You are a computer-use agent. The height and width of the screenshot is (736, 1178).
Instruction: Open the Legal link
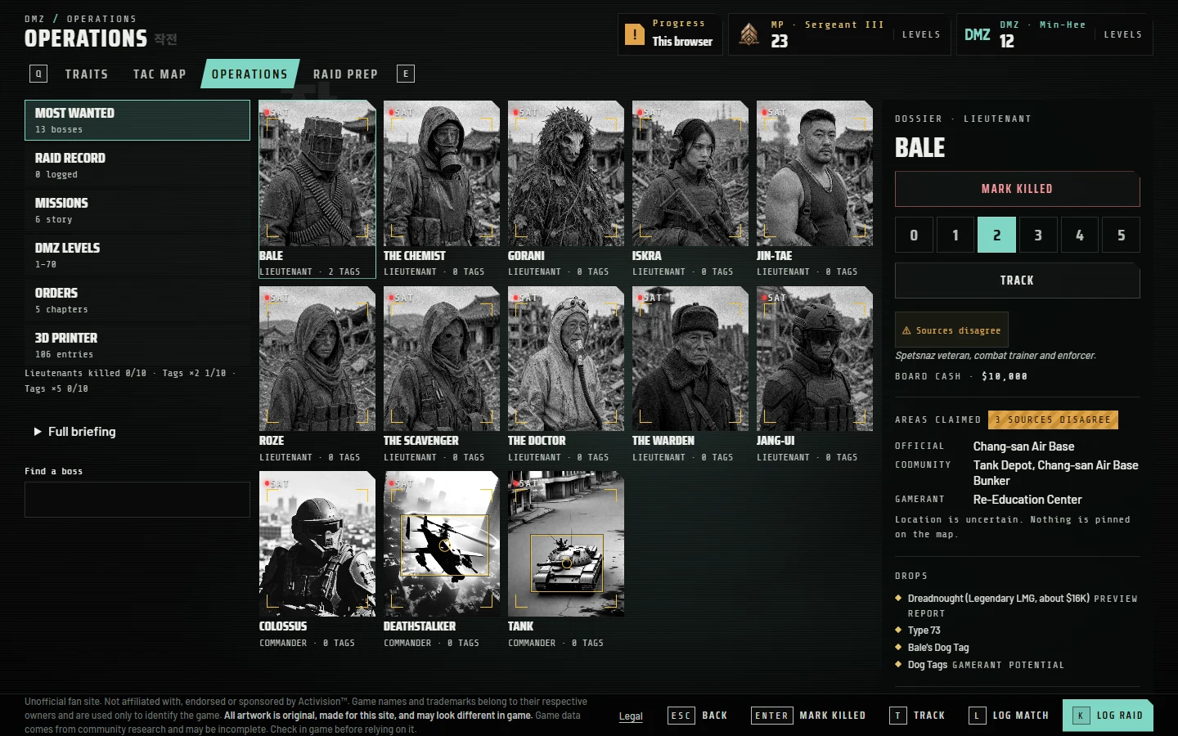(631, 716)
